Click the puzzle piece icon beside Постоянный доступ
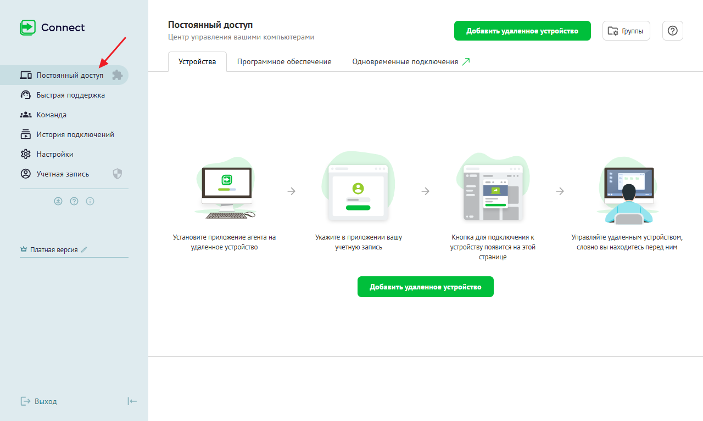 pyautogui.click(x=117, y=75)
